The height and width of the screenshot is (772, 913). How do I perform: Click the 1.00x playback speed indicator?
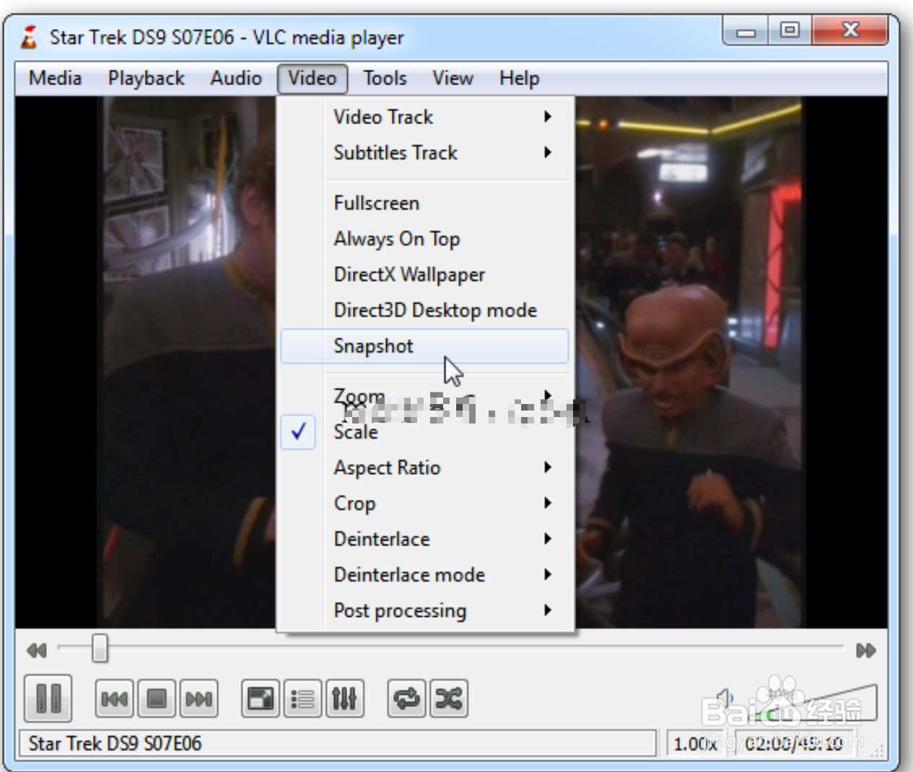(694, 743)
